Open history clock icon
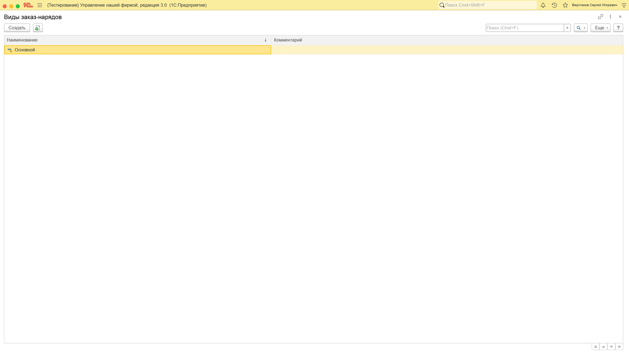 (554, 5)
